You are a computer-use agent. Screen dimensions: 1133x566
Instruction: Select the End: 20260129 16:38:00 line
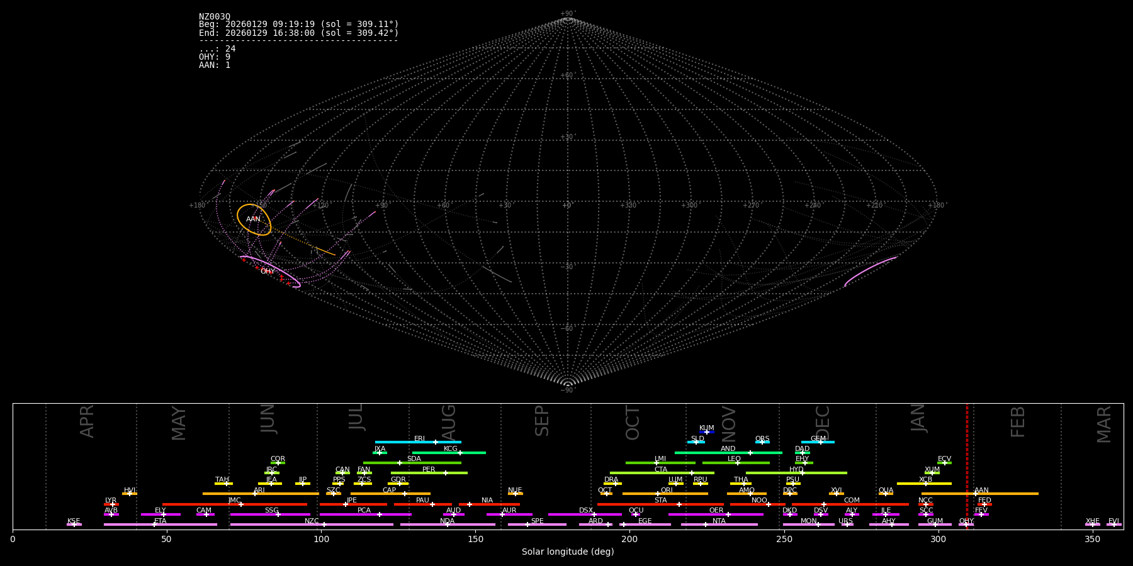point(299,33)
